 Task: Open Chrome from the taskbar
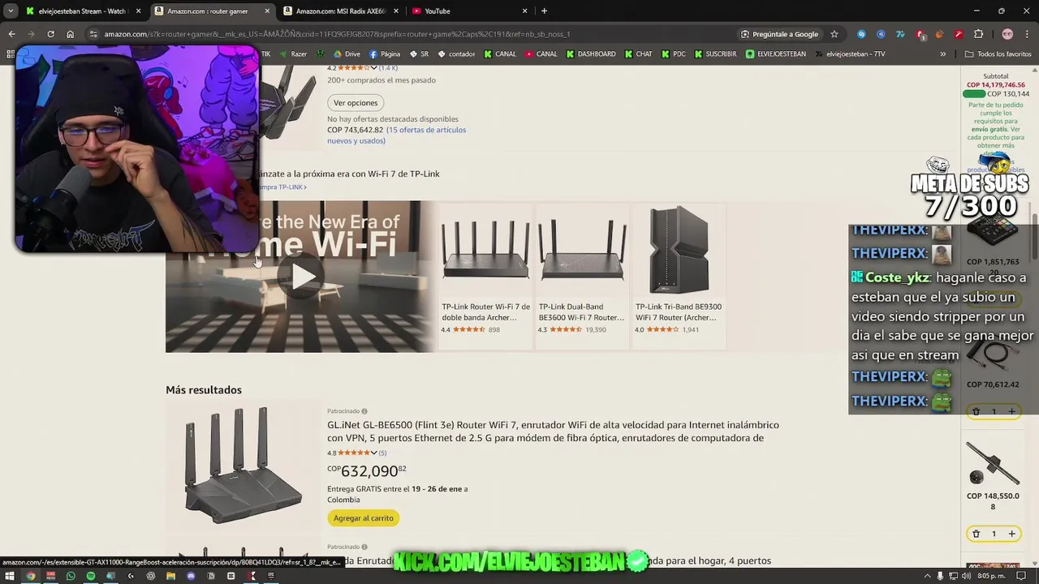point(31,576)
